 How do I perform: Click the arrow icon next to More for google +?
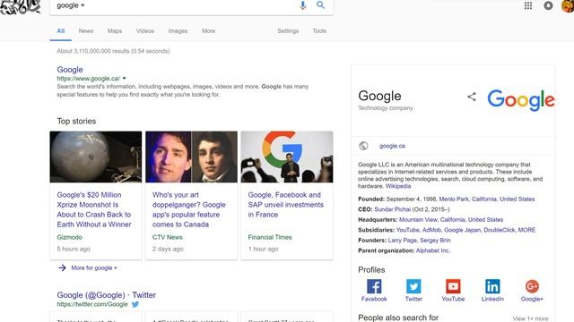tap(62, 268)
